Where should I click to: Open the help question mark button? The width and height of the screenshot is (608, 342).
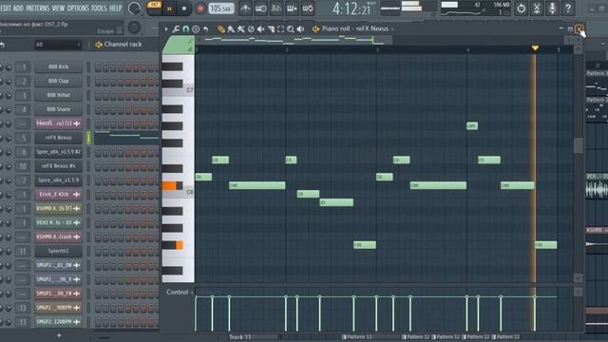pos(568,9)
